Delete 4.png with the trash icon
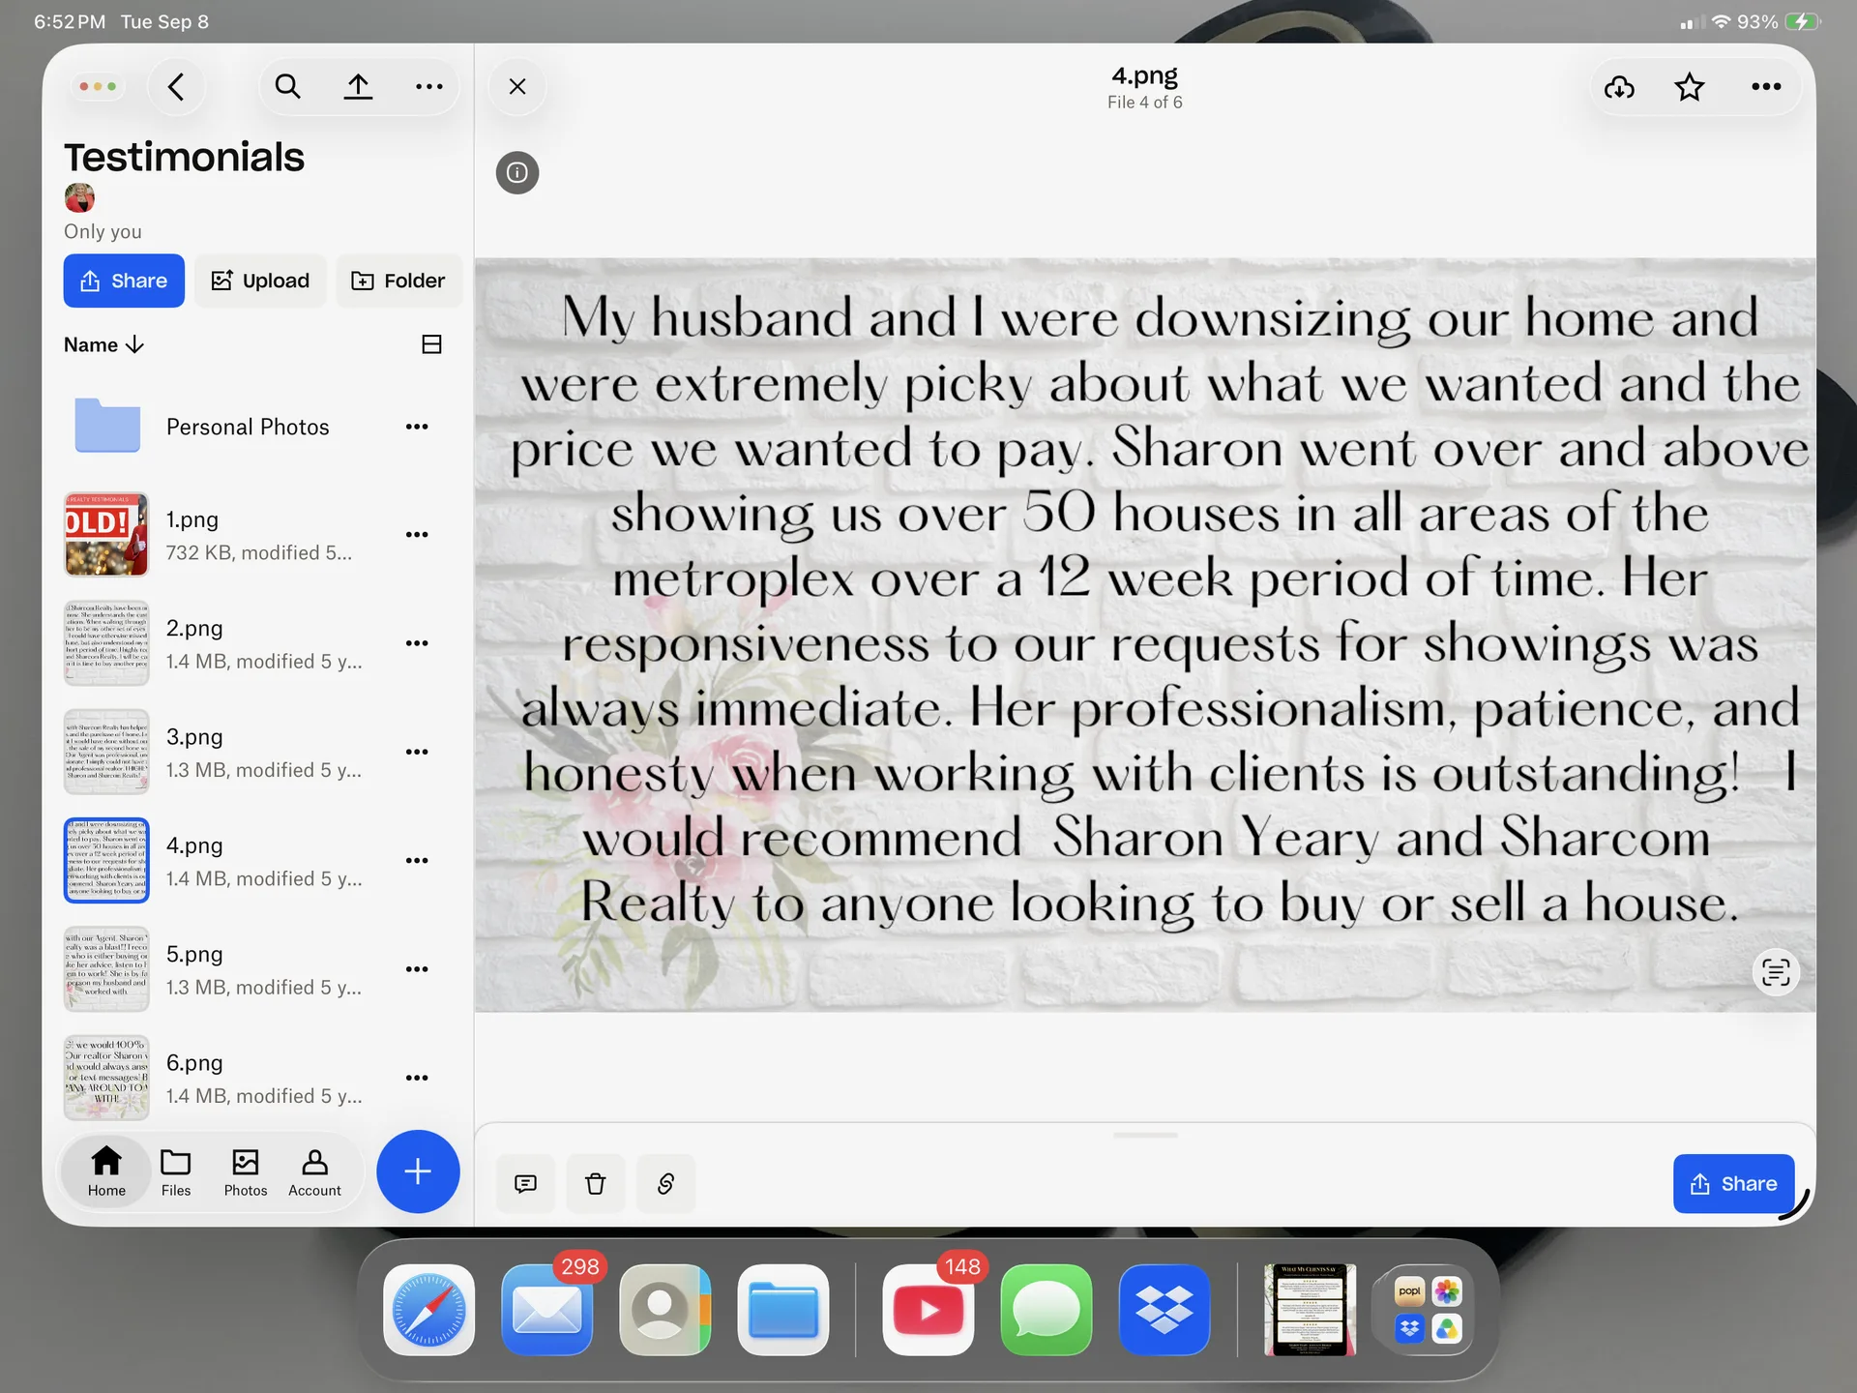 [x=596, y=1183]
